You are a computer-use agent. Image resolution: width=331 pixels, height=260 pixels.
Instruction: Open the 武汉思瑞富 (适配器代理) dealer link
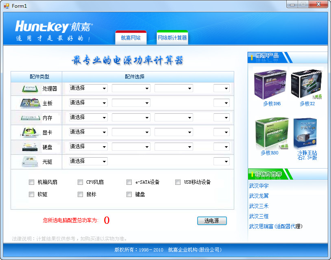click(276, 226)
